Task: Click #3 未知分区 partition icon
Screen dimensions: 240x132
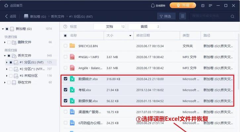Action: (x=16, y=76)
